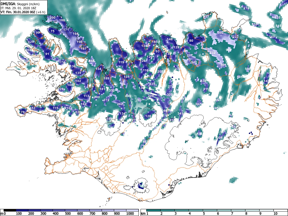Click visibility value 198 on the map

[79, 42]
